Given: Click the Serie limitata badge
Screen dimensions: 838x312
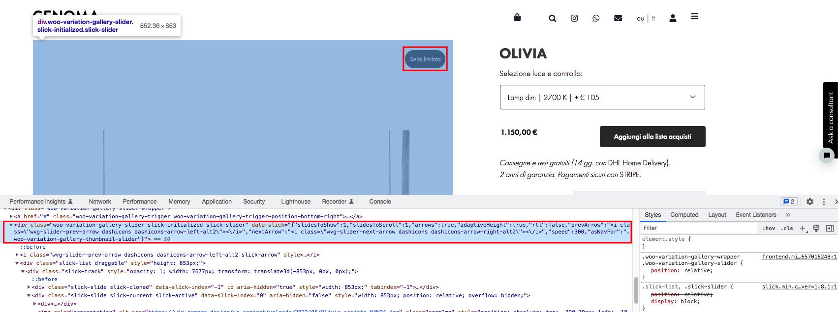Looking at the screenshot, I should click(x=425, y=59).
